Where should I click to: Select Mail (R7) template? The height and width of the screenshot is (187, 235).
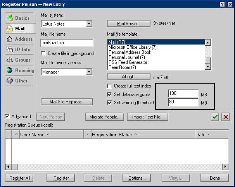click(156, 42)
